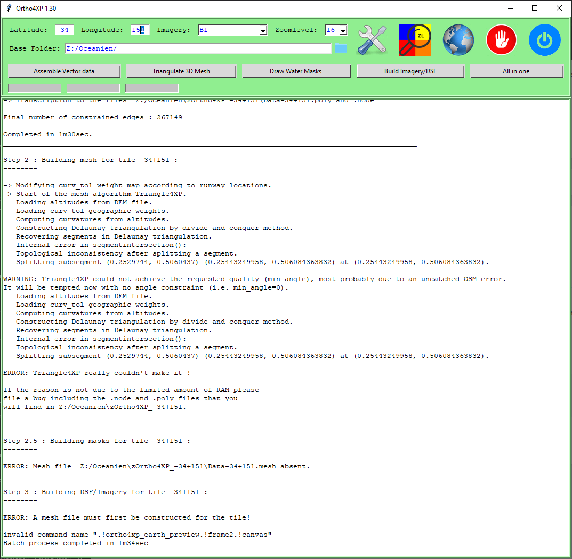This screenshot has height=559, width=572.
Task: Click the Base Folder path field
Action: pos(198,48)
